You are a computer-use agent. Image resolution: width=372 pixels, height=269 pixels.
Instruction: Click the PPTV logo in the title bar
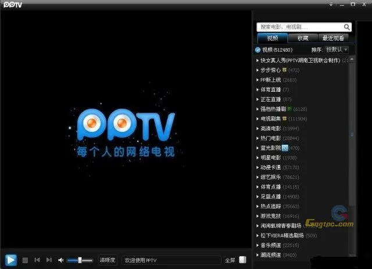(13, 5)
